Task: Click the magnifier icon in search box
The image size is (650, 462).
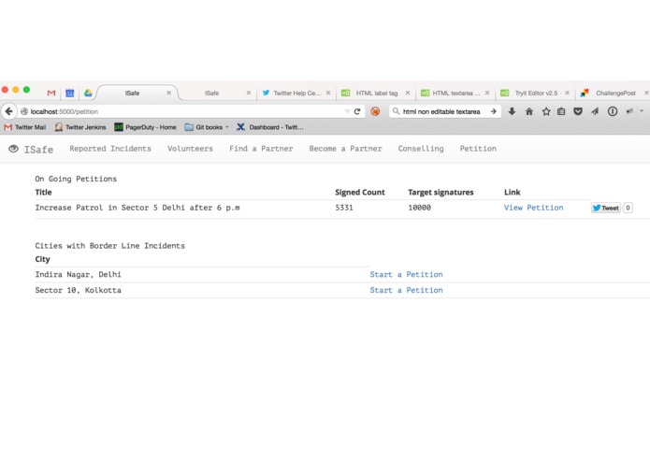Action: click(396, 111)
